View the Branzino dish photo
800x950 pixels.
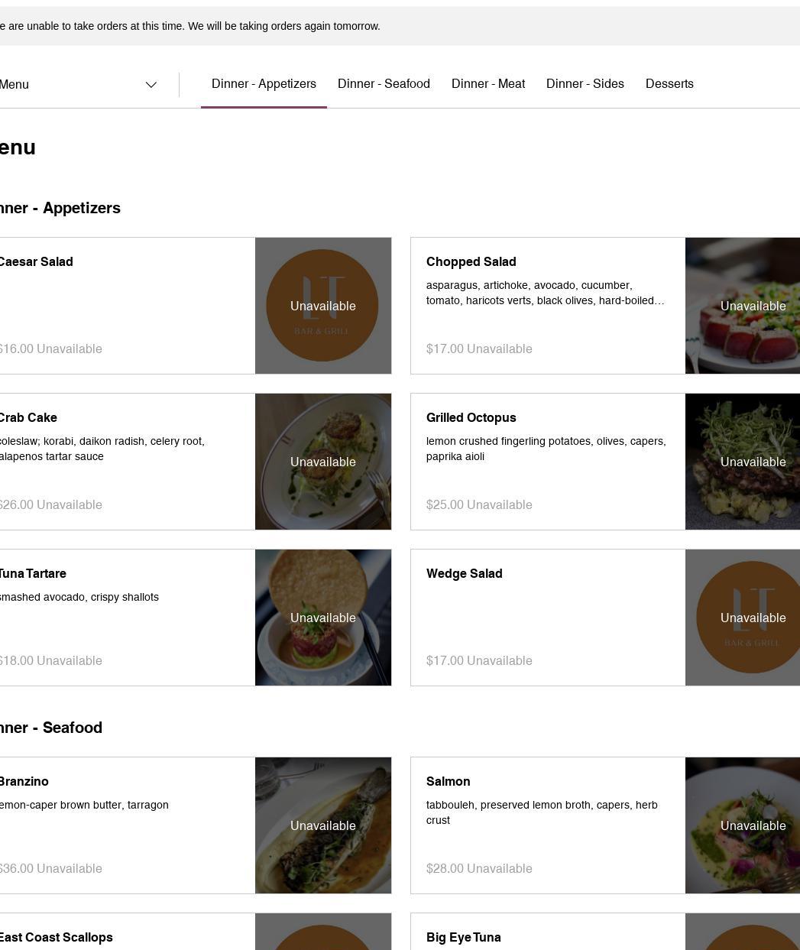tap(322, 825)
